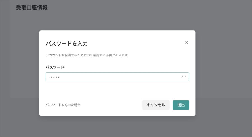Open the パスワードを忘れた場合 link

point(63,105)
